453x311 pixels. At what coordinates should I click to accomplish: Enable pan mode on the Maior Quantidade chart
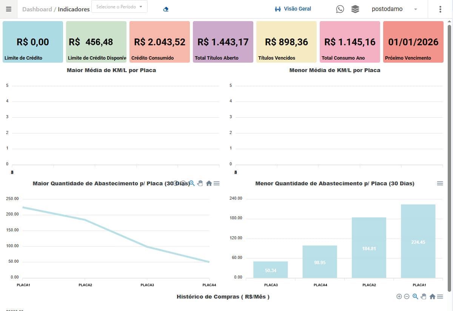200,183
